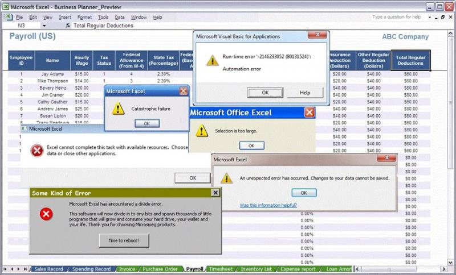Image resolution: width=456 pixels, height=275 pixels.
Task: Close the Catastrophic failure dialog
Action: (x=184, y=91)
